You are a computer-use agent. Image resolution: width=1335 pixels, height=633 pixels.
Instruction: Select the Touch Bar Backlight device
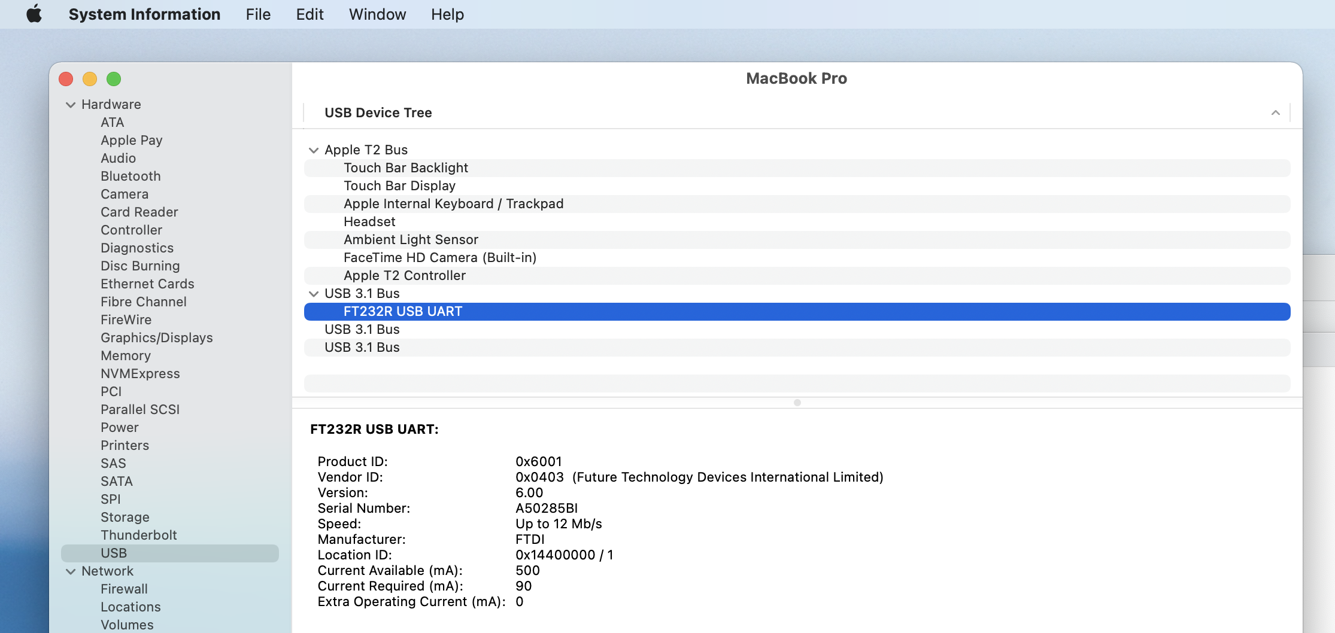pos(797,168)
